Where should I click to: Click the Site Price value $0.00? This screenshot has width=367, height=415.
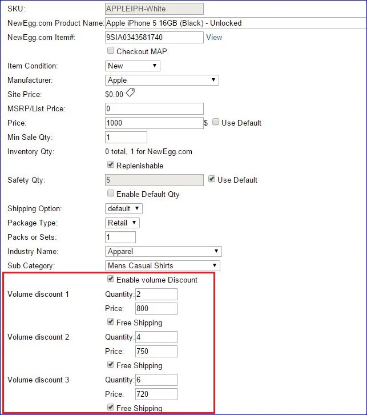pyautogui.click(x=114, y=95)
